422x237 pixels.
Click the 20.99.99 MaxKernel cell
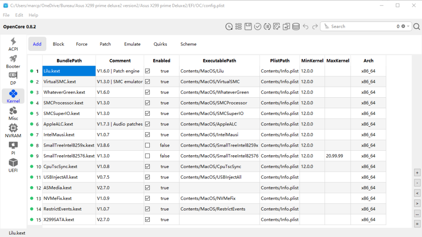click(338, 156)
